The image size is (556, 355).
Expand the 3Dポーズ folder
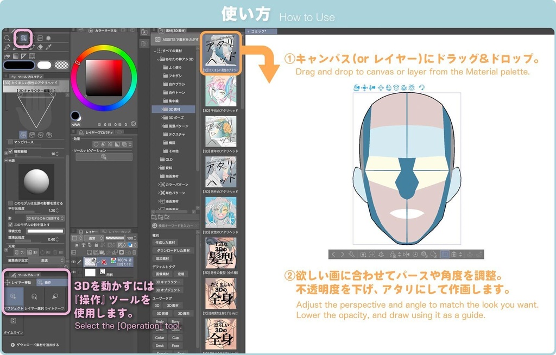tap(162, 117)
